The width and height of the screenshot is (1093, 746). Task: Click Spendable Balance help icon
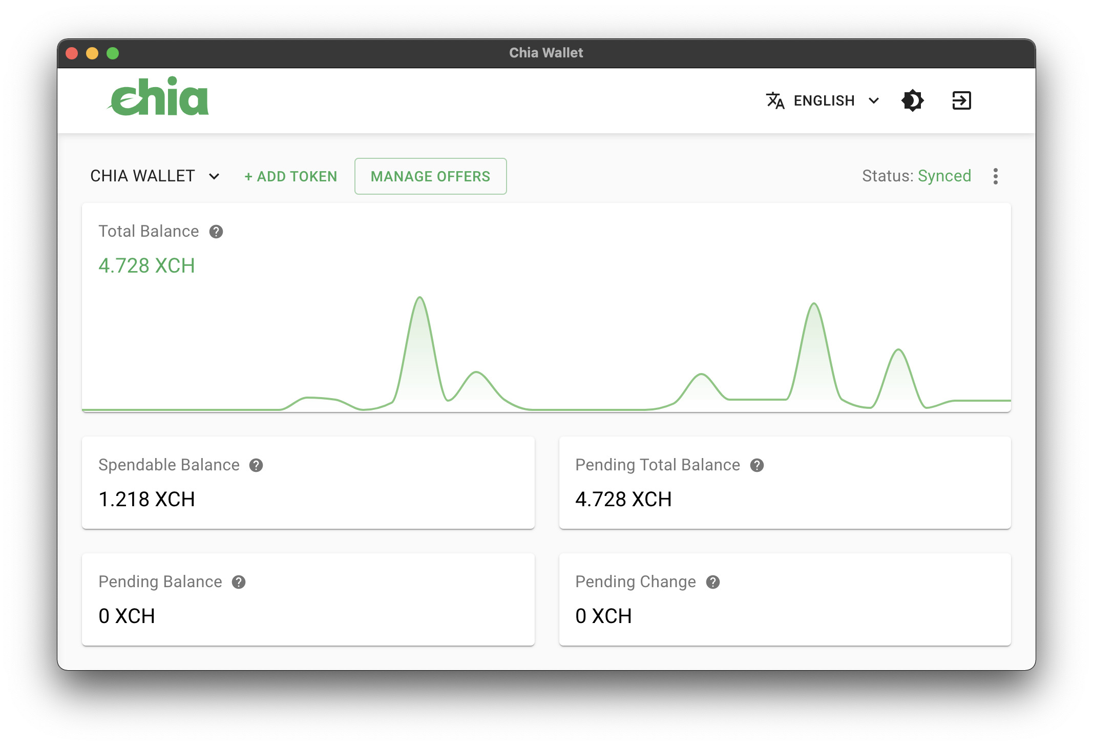(x=256, y=465)
